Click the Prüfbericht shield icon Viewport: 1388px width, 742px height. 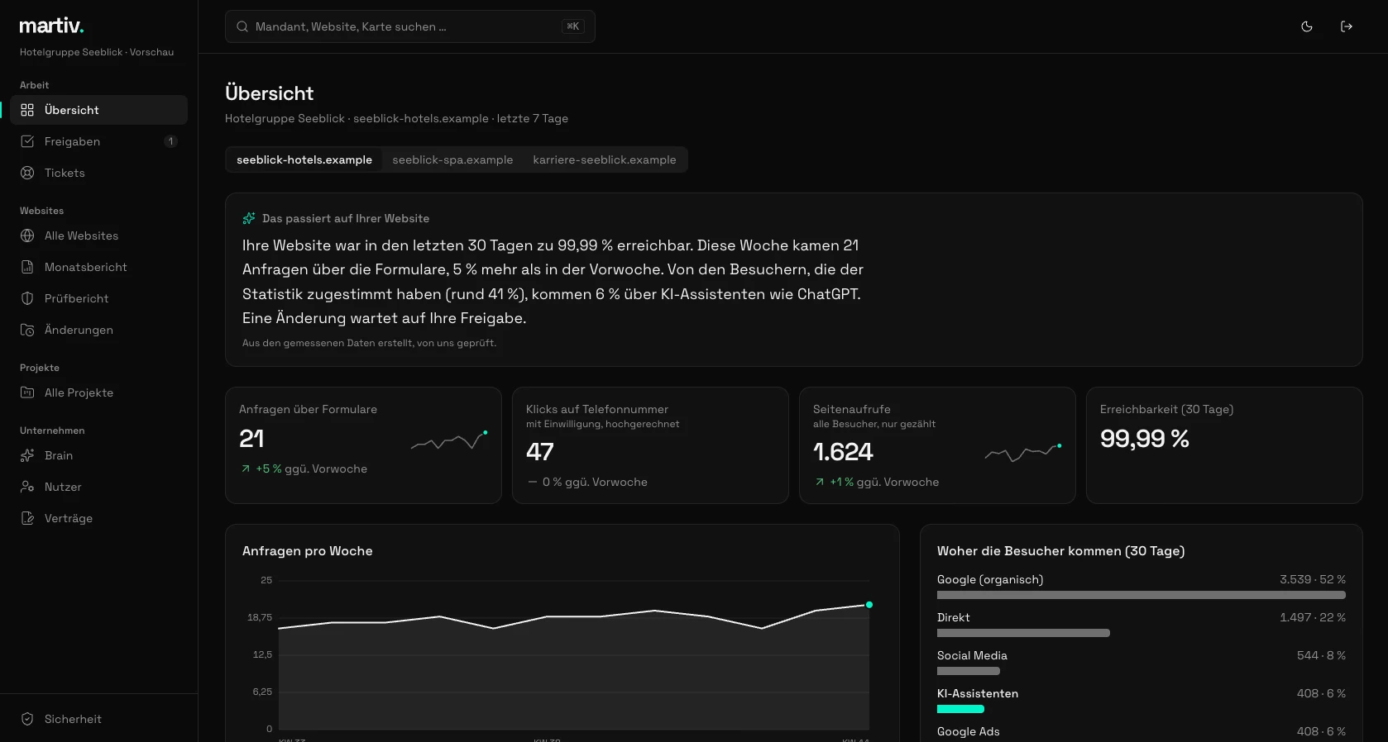point(27,298)
